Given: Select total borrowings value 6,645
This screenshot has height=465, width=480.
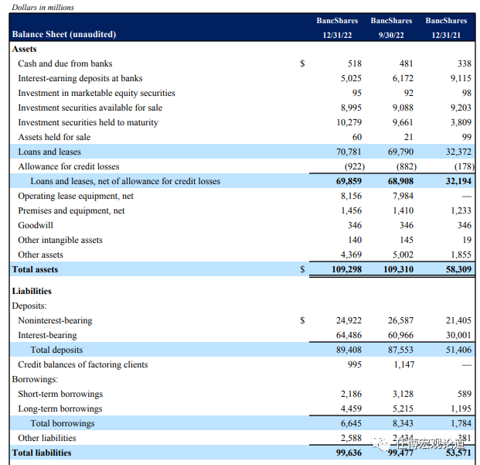Looking at the screenshot, I should pos(351,423).
